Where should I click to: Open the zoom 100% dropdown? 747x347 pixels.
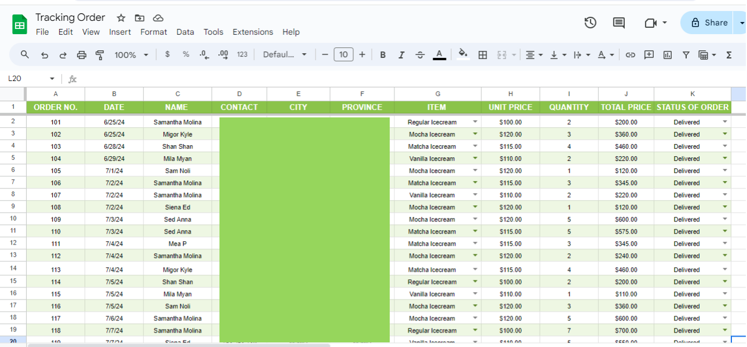tap(131, 55)
